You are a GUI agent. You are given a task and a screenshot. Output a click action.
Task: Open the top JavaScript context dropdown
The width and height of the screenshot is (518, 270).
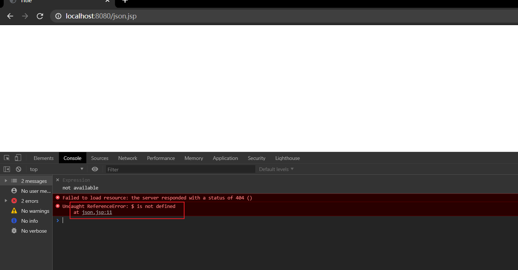(x=57, y=169)
